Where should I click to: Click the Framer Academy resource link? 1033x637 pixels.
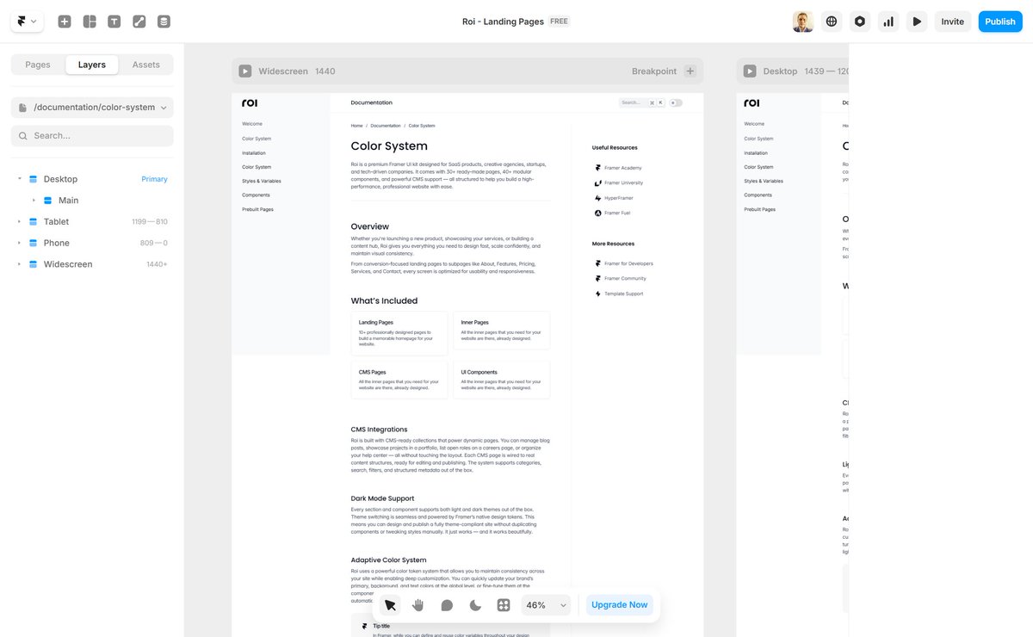(618, 168)
